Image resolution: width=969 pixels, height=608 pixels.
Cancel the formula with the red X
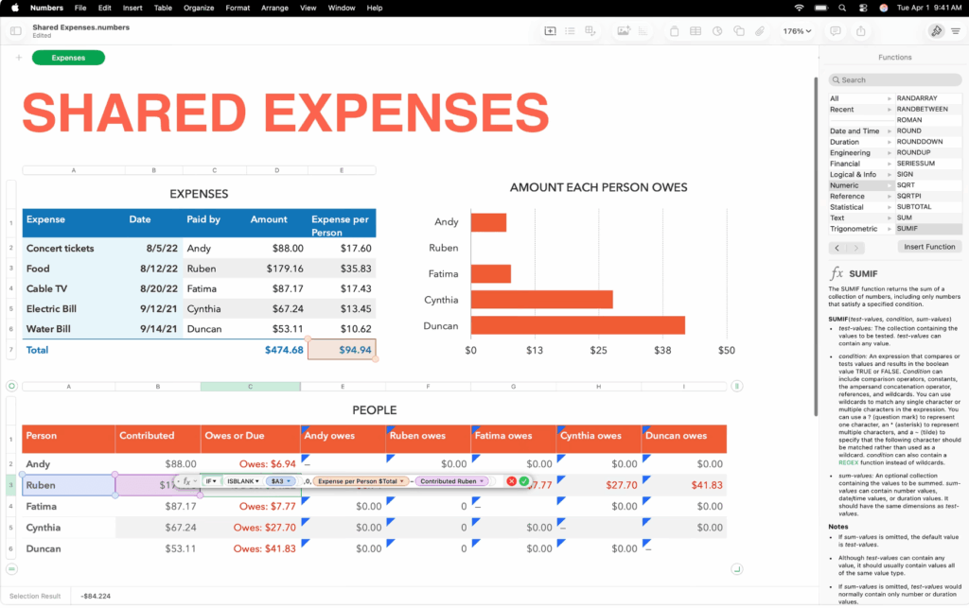511,480
